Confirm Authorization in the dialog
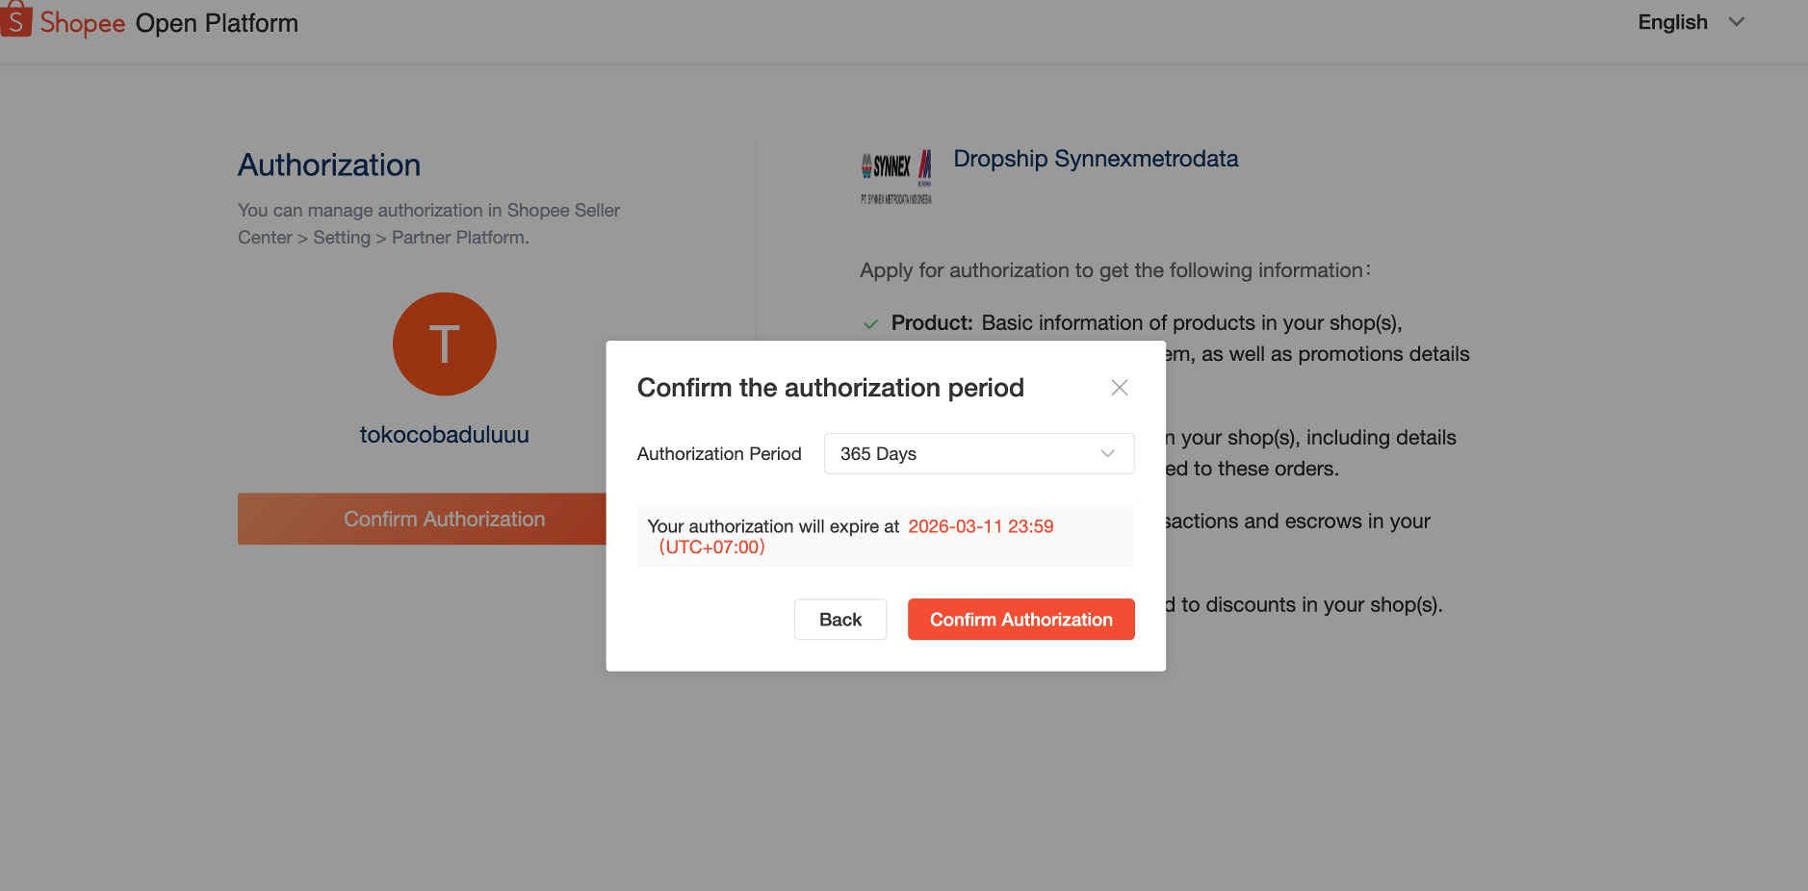The width and height of the screenshot is (1808, 891). coord(1020,620)
